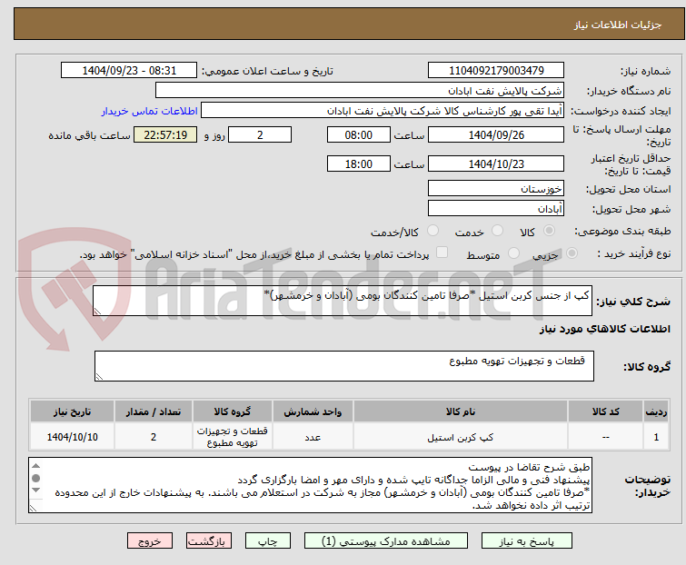
Task: Open مشاهده مدارک پیوستی (1) button
Action: coord(386,541)
